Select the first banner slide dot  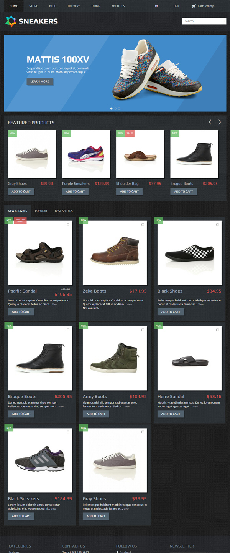point(112,109)
